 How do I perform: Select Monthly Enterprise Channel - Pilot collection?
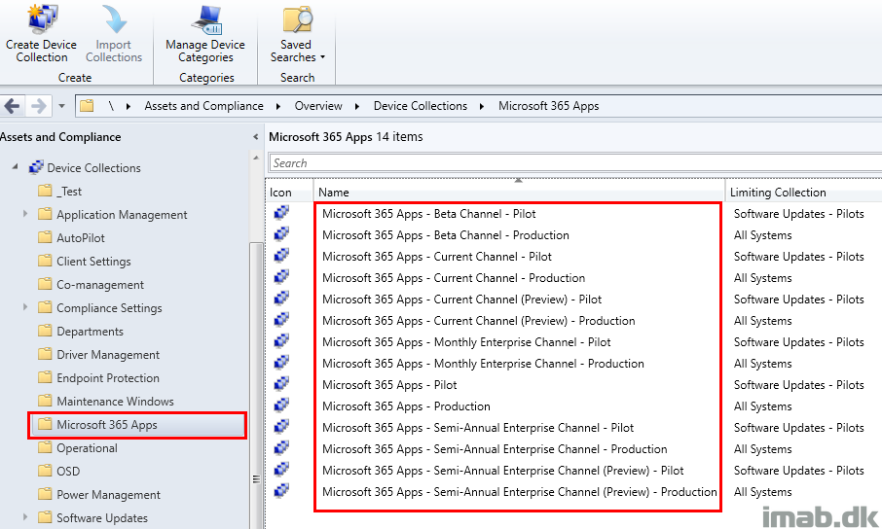point(466,342)
